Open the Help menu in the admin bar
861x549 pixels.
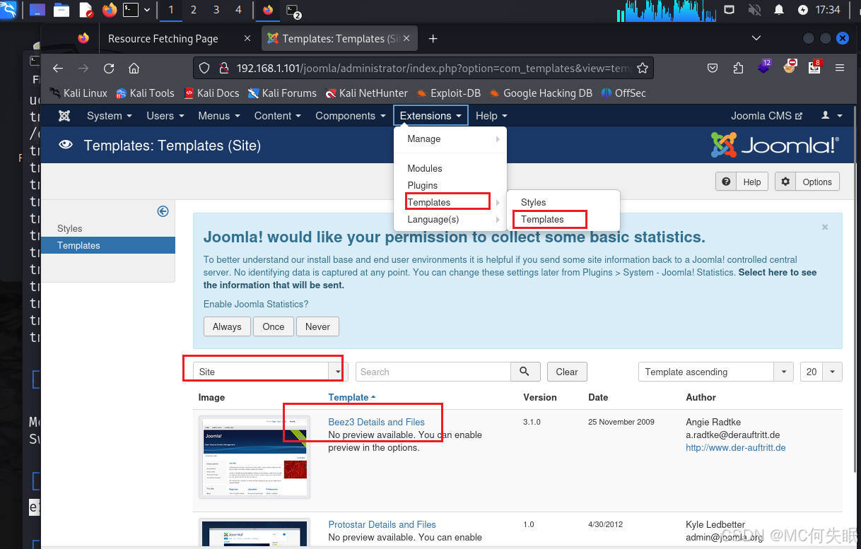coord(491,115)
